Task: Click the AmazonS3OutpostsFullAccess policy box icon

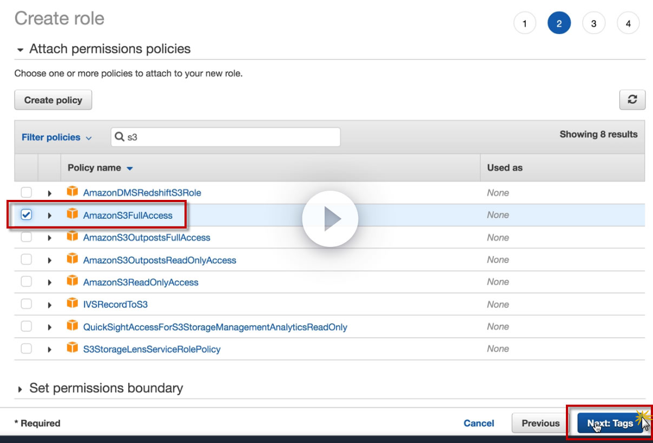Action: tap(72, 237)
